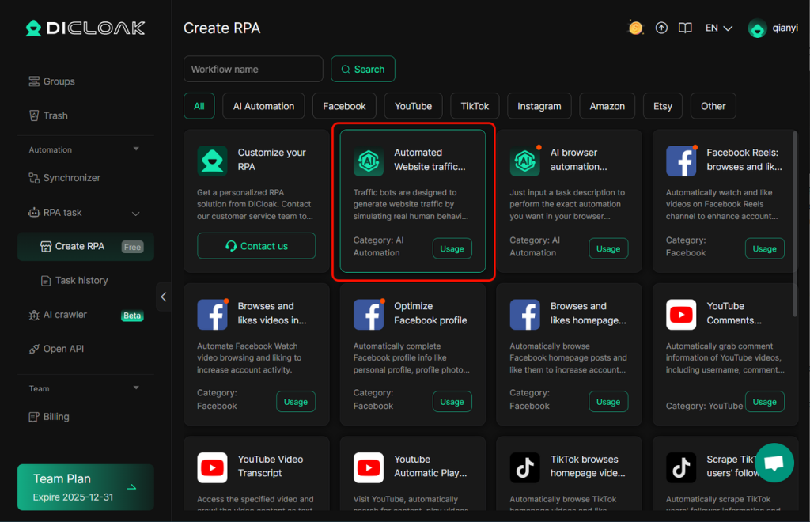Screen dimensions: 810x522
Task: Click the Create RPA page heading
Action: click(x=222, y=28)
